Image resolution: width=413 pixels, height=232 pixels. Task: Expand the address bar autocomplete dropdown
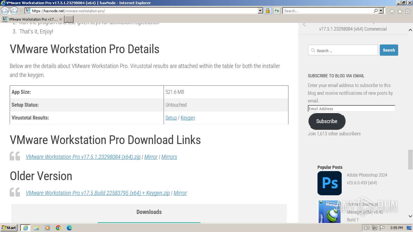(x=260, y=11)
